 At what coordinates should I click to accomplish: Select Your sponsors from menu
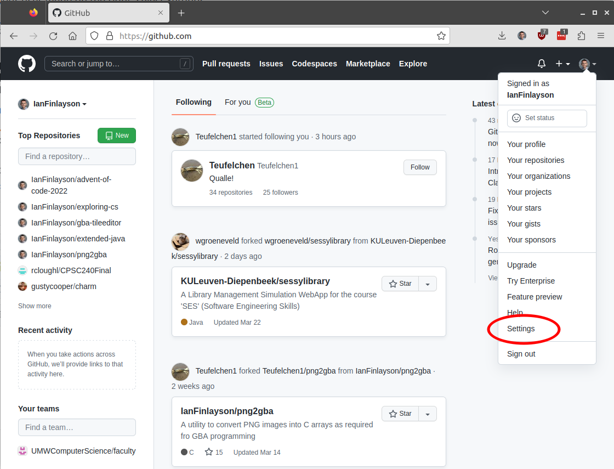pyautogui.click(x=547, y=240)
